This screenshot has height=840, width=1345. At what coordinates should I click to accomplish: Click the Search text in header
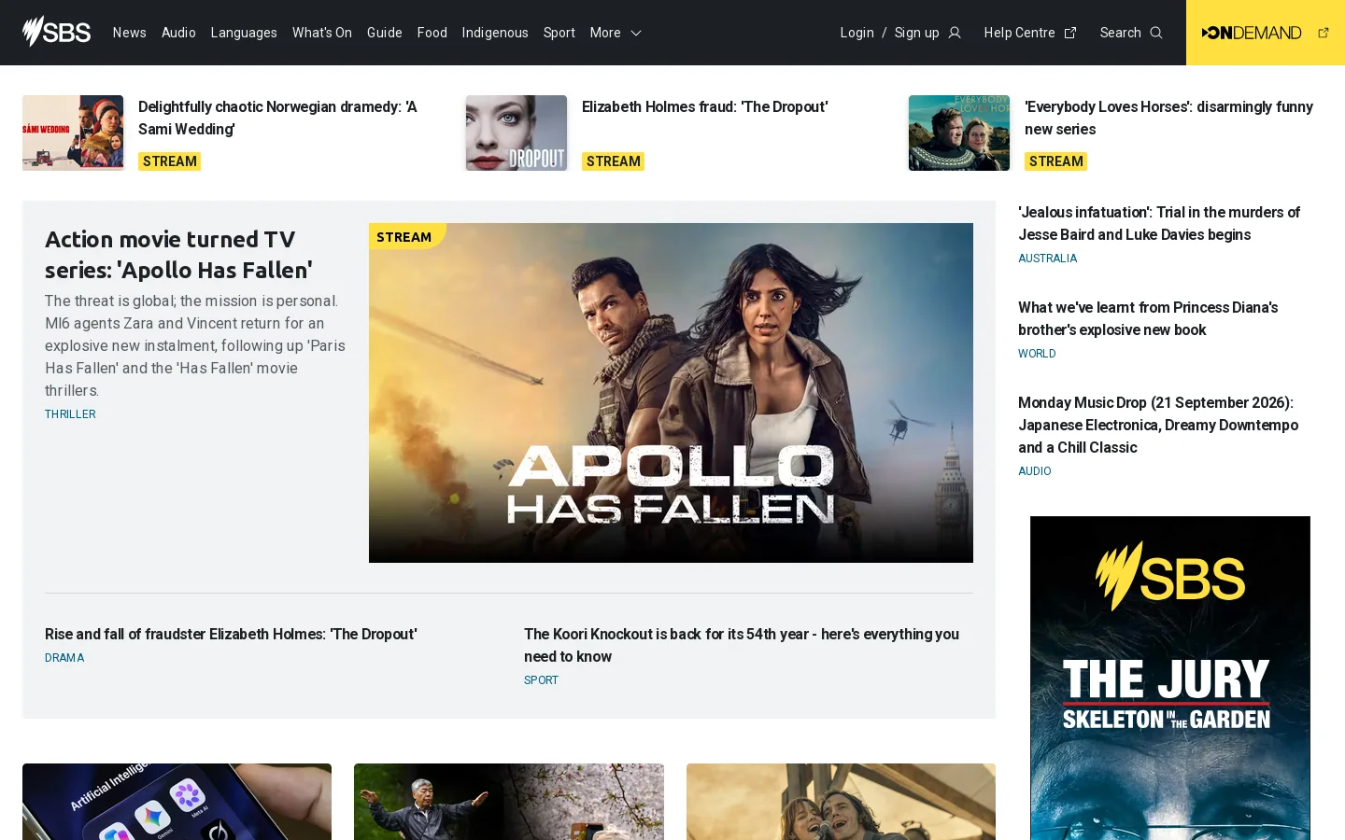1121,33
